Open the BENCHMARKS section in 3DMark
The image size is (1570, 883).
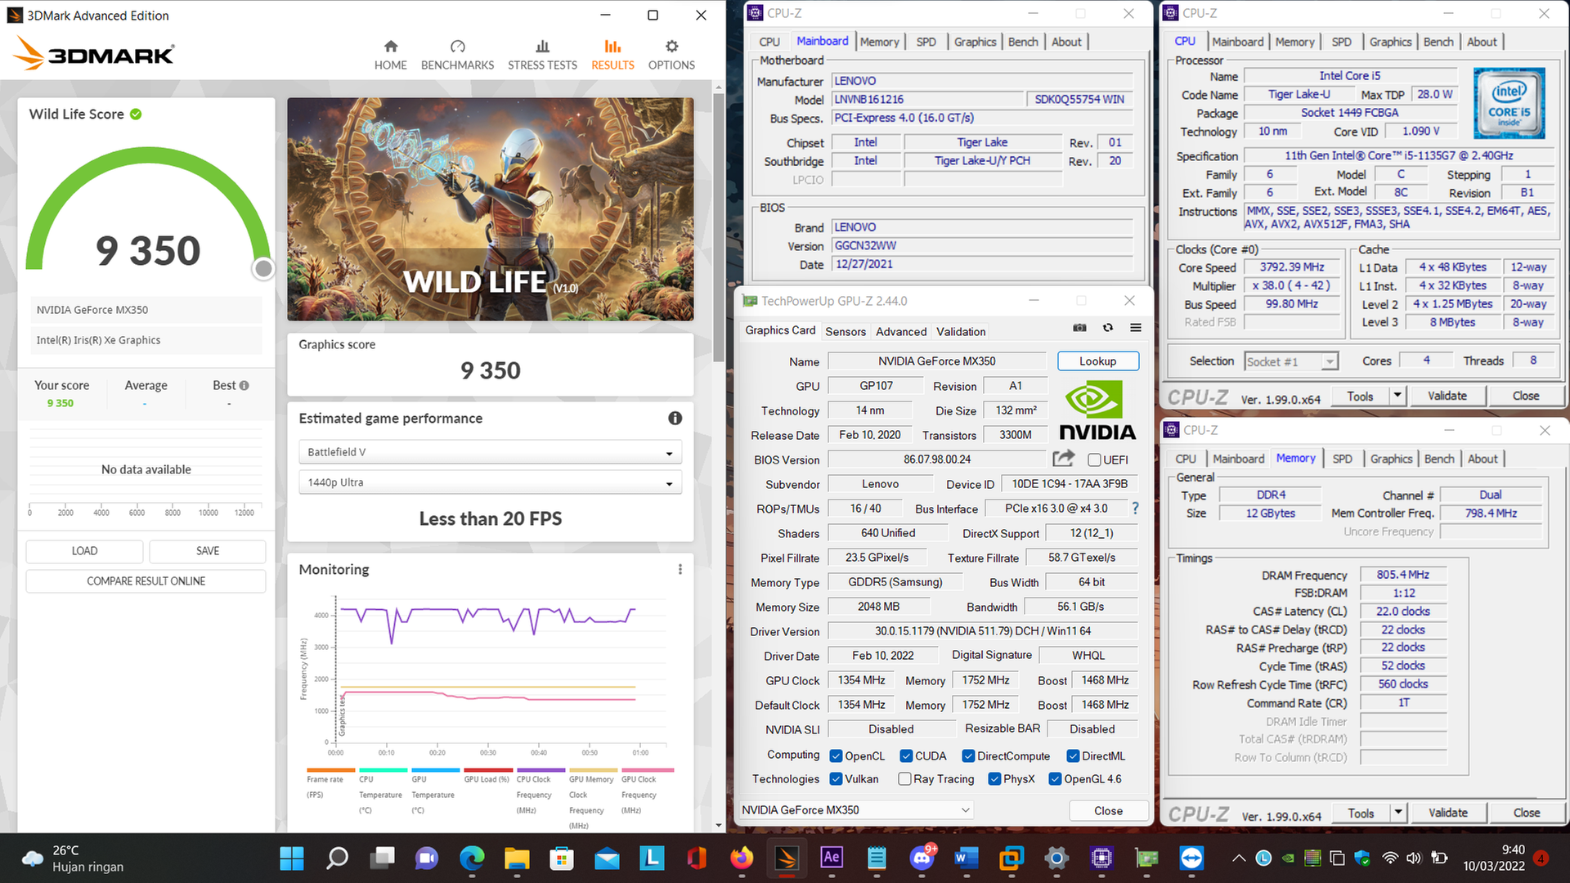[457, 55]
